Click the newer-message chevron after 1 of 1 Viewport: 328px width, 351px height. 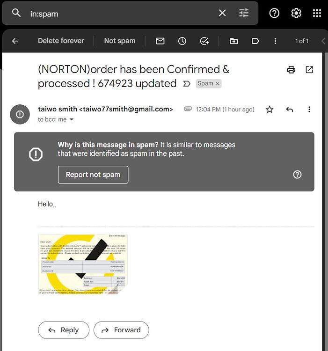pyautogui.click(x=323, y=41)
